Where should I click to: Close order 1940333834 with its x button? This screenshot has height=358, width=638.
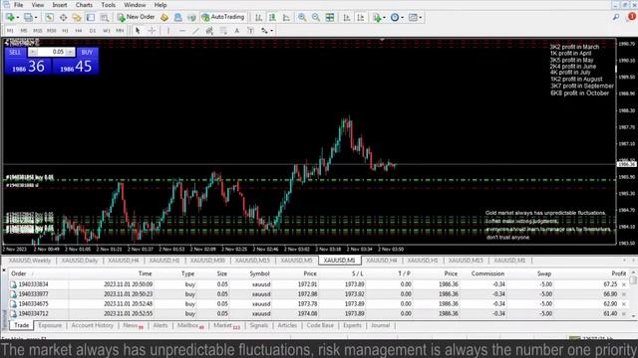click(x=624, y=284)
